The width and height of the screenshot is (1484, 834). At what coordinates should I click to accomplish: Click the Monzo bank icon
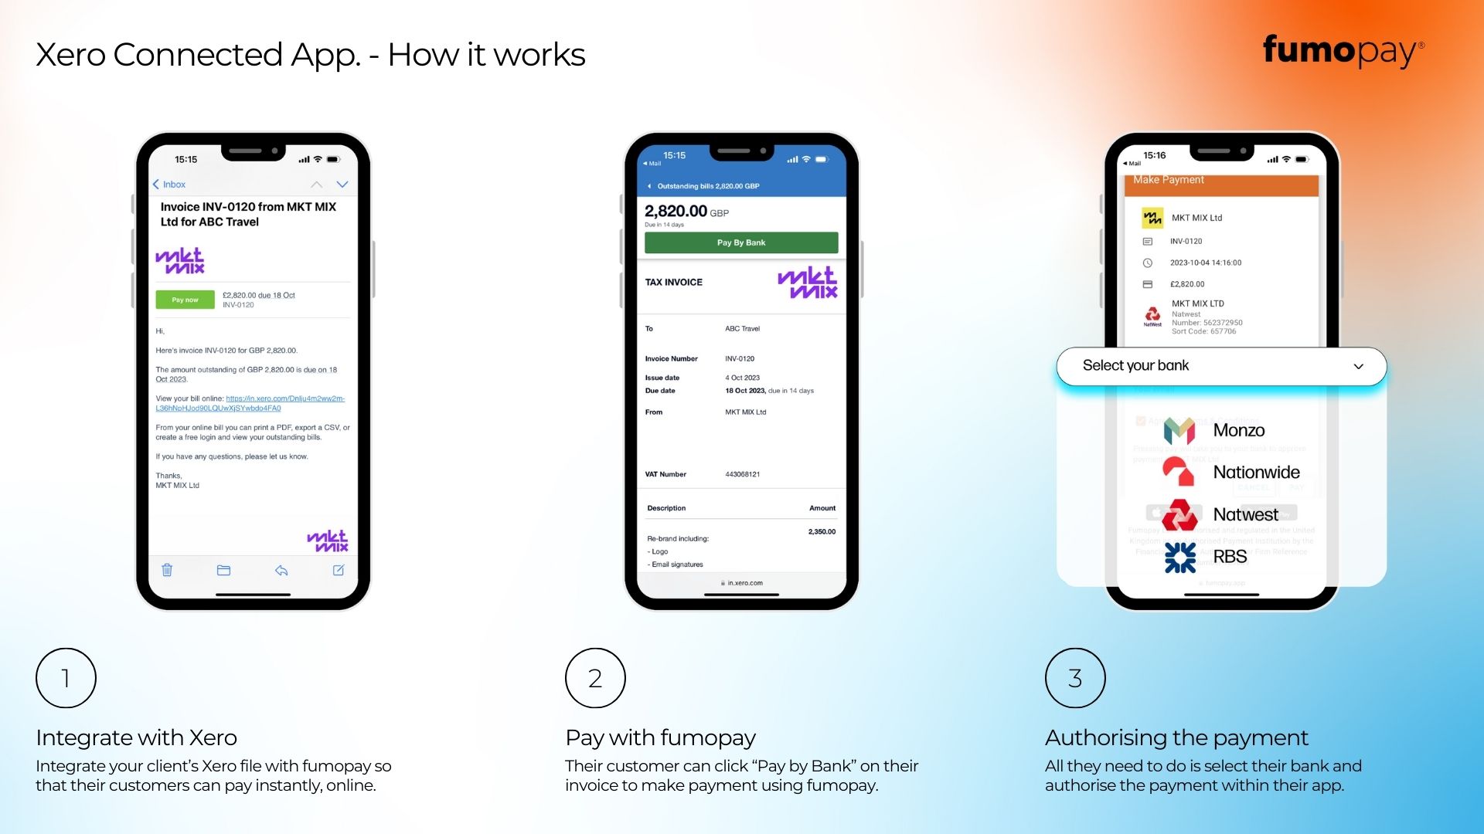(1178, 429)
